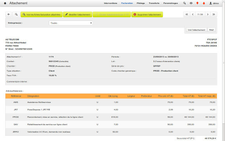Click the red flame icon in the top bar

(204, 3)
